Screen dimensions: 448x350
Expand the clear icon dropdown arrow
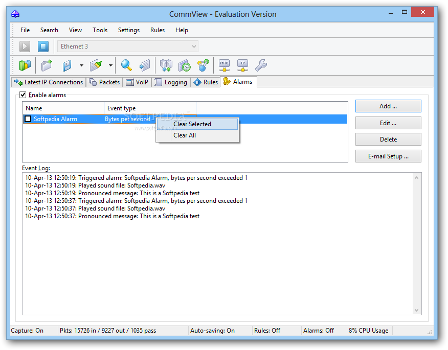pos(110,65)
